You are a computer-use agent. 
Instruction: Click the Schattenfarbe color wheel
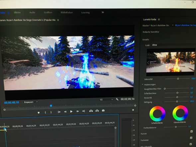(157, 114)
